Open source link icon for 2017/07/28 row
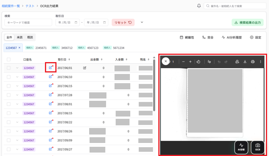 51,95
